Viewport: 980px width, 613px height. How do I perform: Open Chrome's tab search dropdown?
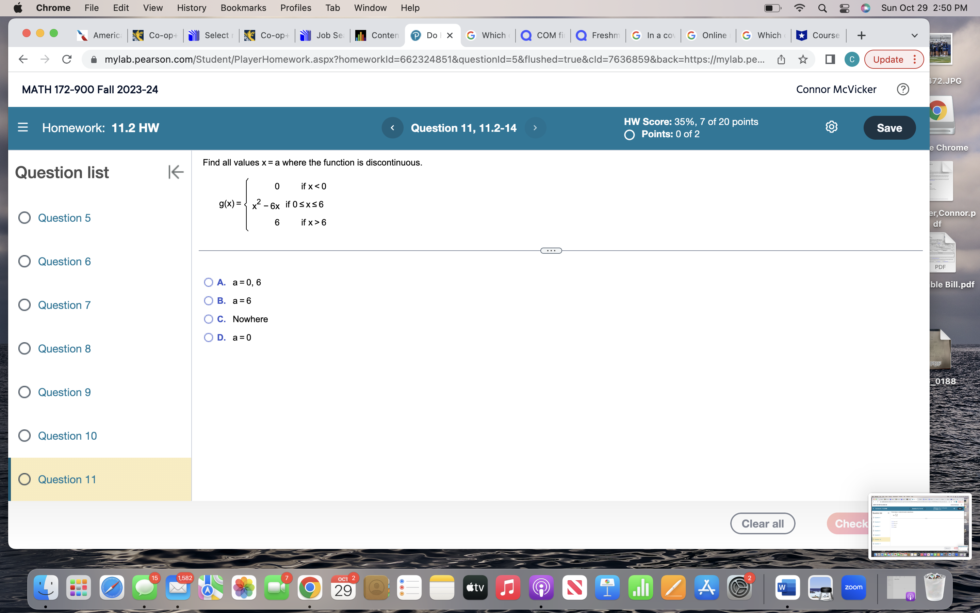915,35
